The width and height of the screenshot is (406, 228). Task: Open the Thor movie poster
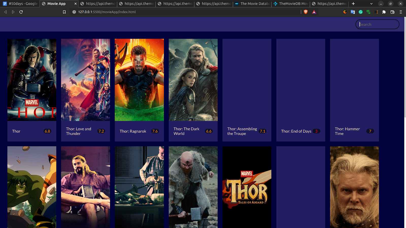32,80
